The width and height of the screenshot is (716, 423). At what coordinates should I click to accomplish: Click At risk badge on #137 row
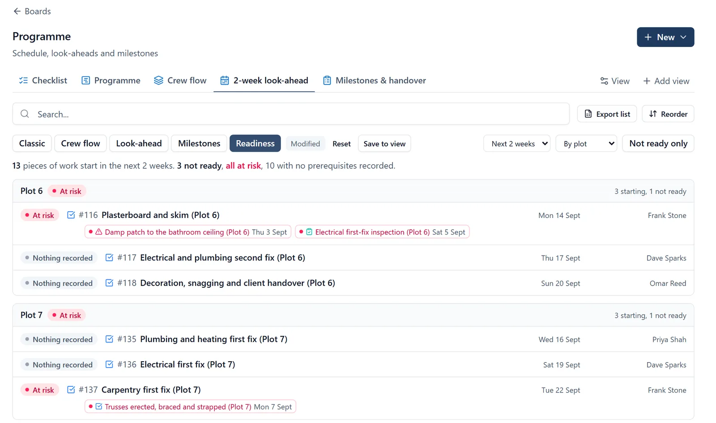click(40, 390)
